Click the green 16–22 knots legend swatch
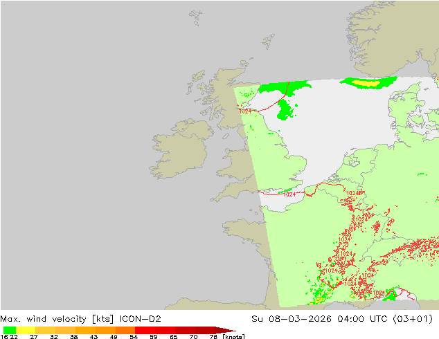The height and width of the screenshot is (339, 439). (x=10, y=330)
